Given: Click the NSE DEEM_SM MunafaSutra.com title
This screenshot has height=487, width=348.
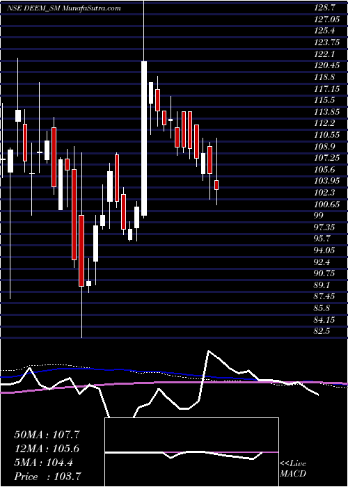Looking at the screenshot, I should click(64, 8).
